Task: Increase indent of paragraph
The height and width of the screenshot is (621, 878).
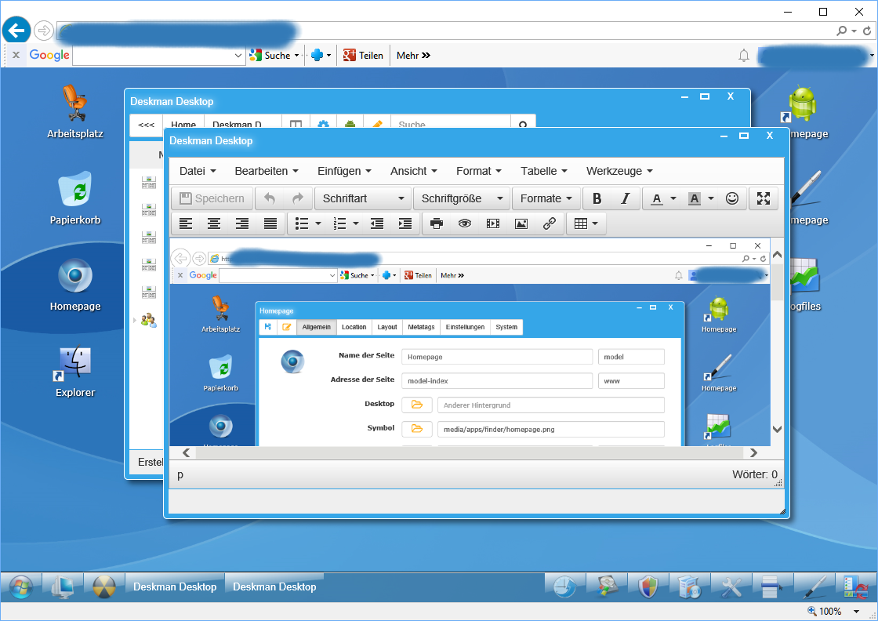Action: tap(405, 224)
